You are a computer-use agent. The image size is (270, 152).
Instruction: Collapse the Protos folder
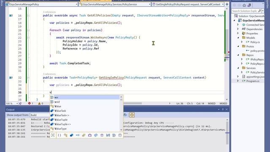click(x=238, y=46)
